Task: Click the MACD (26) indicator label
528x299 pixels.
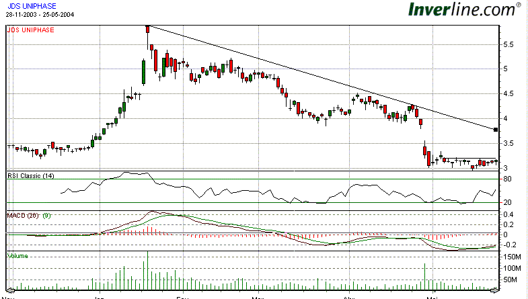Action: click(23, 216)
